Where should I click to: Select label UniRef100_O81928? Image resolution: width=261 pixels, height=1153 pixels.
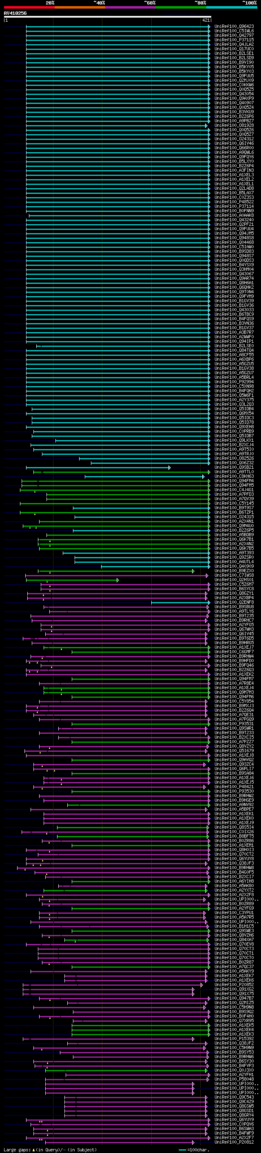[x=234, y=125]
